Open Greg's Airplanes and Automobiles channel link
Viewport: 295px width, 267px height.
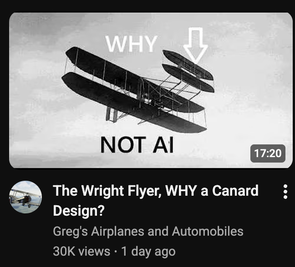(148, 231)
